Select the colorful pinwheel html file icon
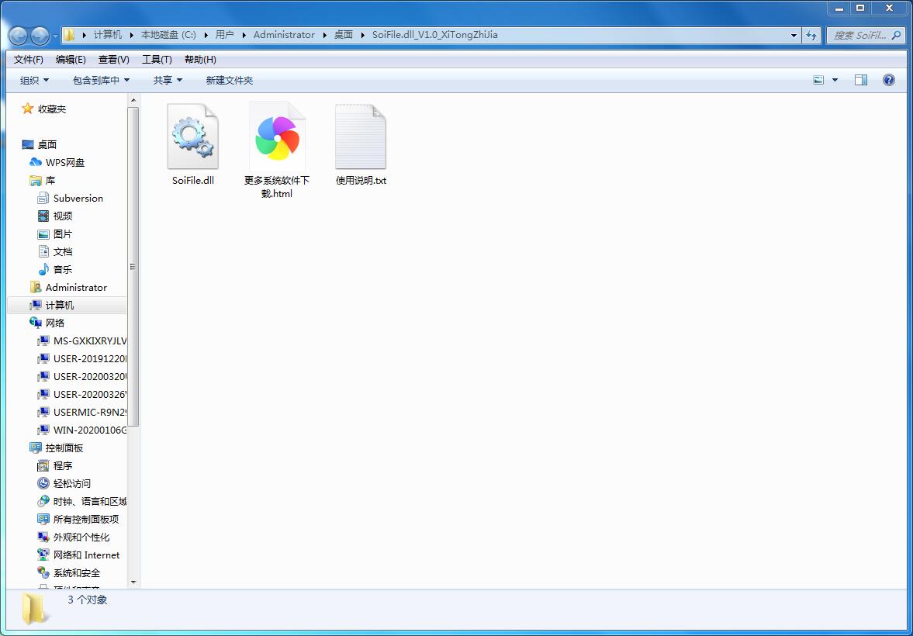The height and width of the screenshot is (636, 913). (277, 137)
